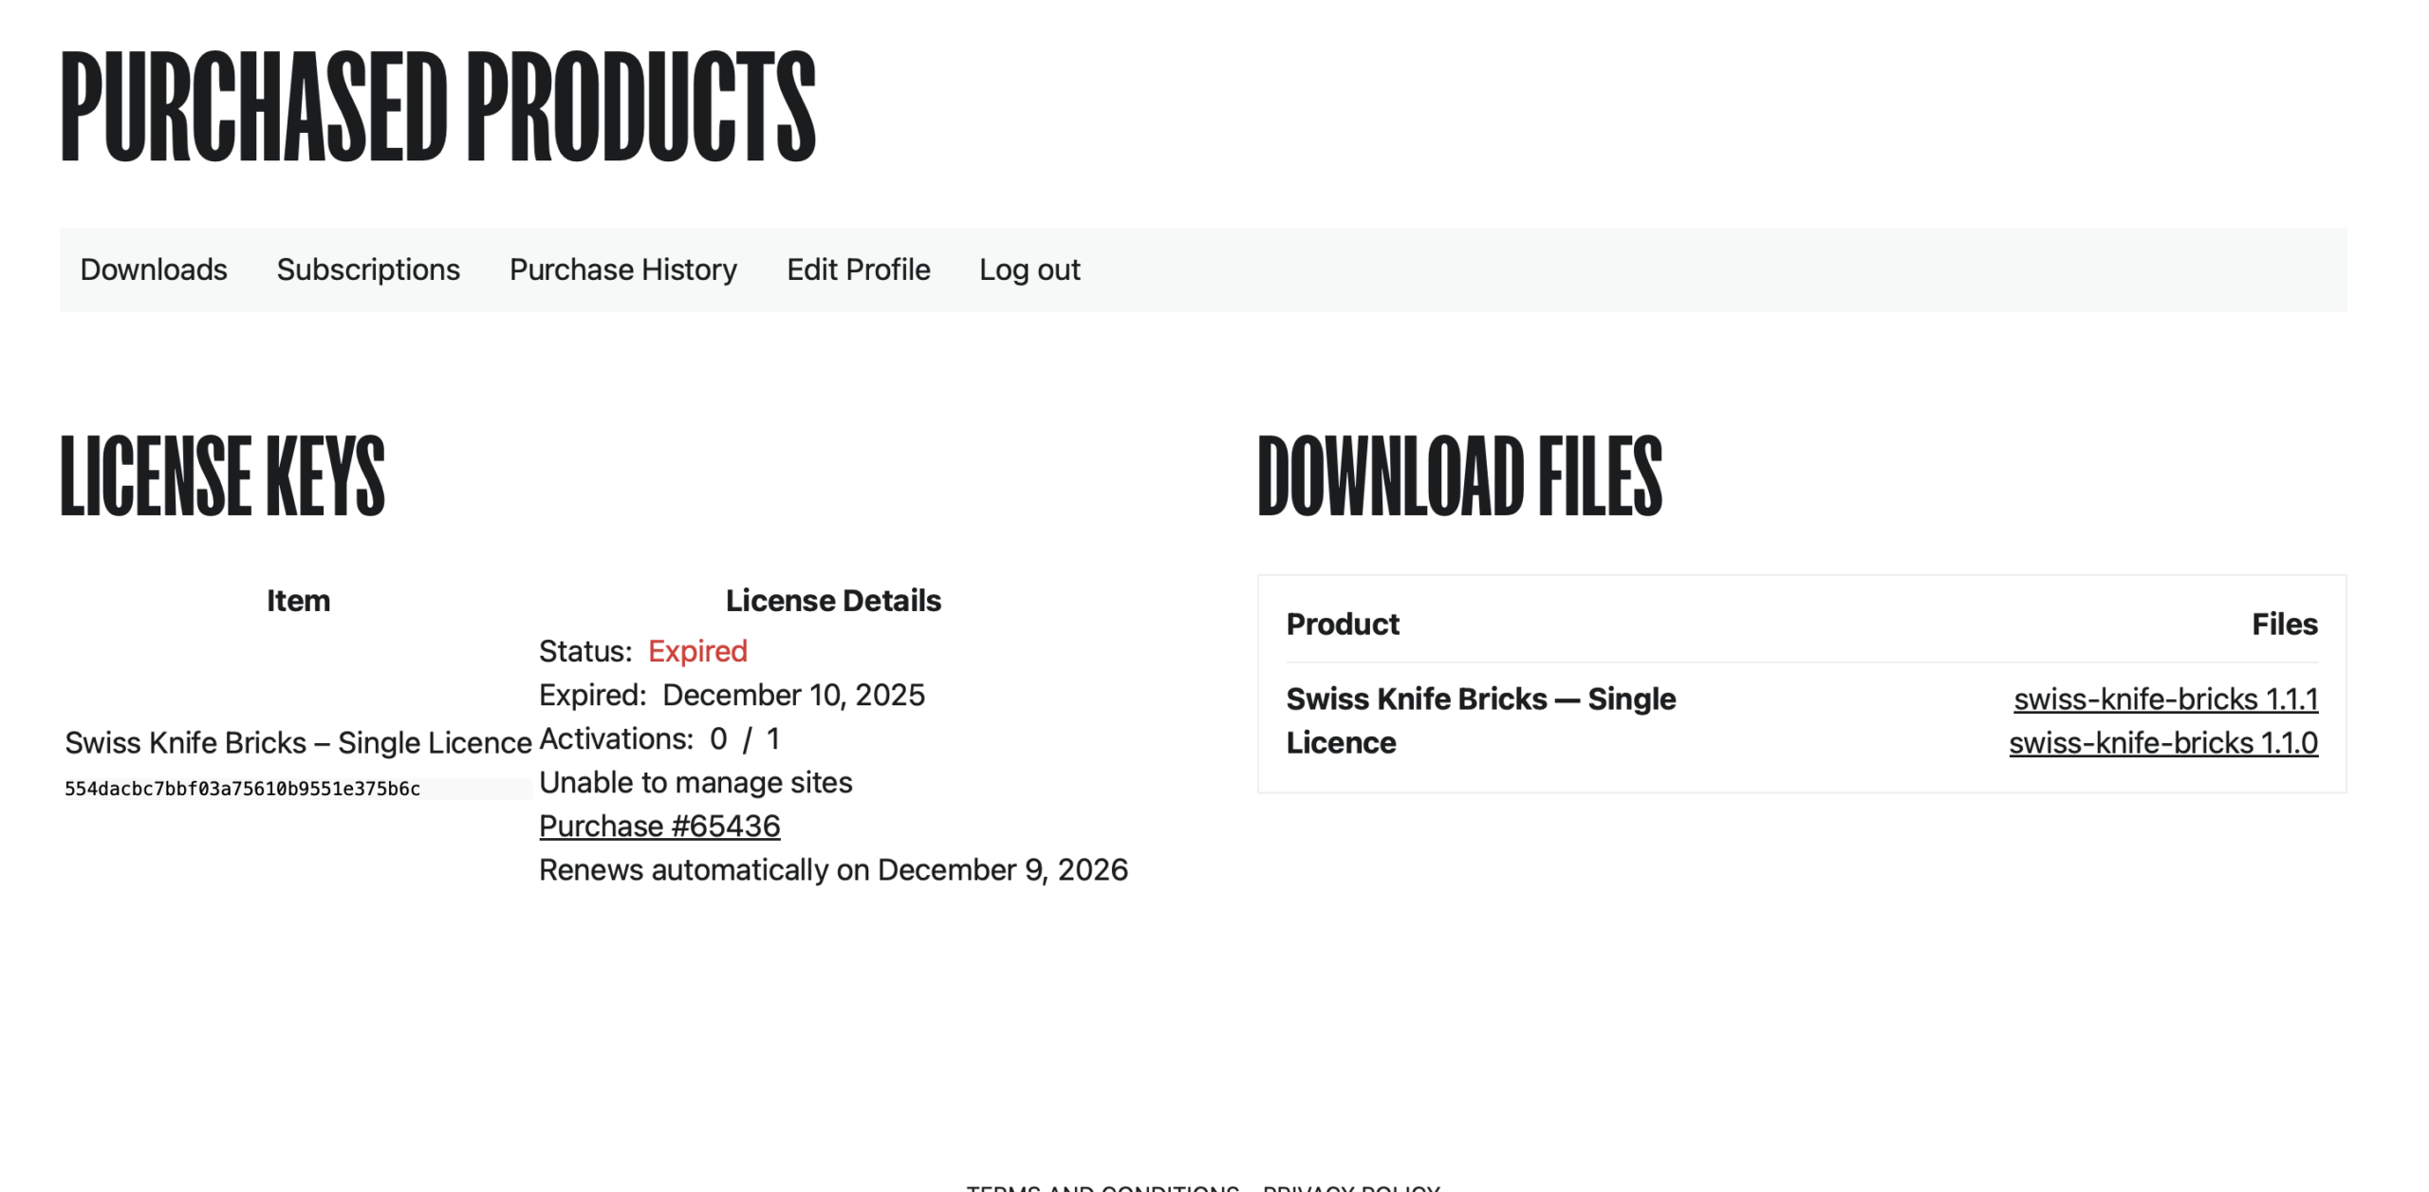This screenshot has height=1192, width=2429.
Task: Select Edit Profile from the menu
Action: (x=858, y=270)
